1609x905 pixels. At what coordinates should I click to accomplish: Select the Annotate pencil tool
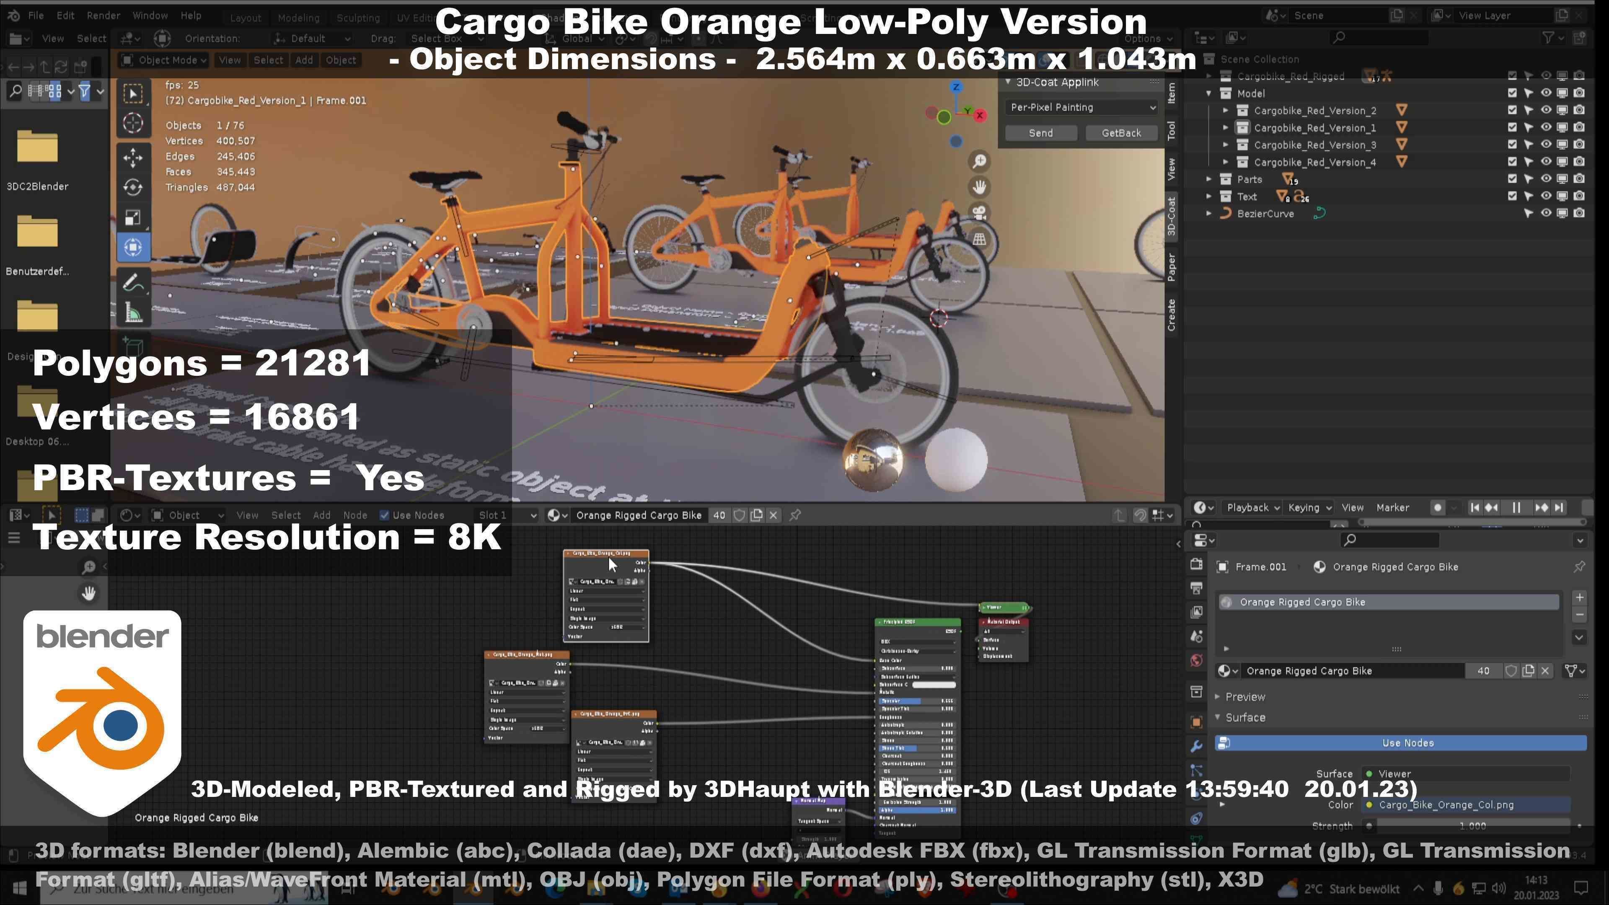[x=132, y=283]
